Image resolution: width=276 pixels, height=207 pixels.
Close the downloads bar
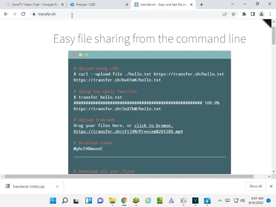tap(271, 186)
